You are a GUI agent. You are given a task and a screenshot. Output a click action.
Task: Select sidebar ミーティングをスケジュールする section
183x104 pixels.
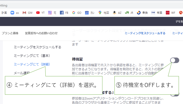point(37,47)
